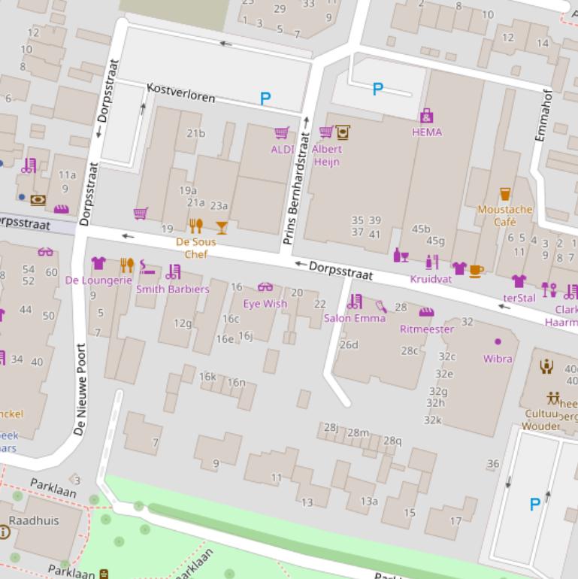Screen dimensions: 578x579
Task: Select the Salon Emma hairdresser icon
Action: [x=354, y=302]
